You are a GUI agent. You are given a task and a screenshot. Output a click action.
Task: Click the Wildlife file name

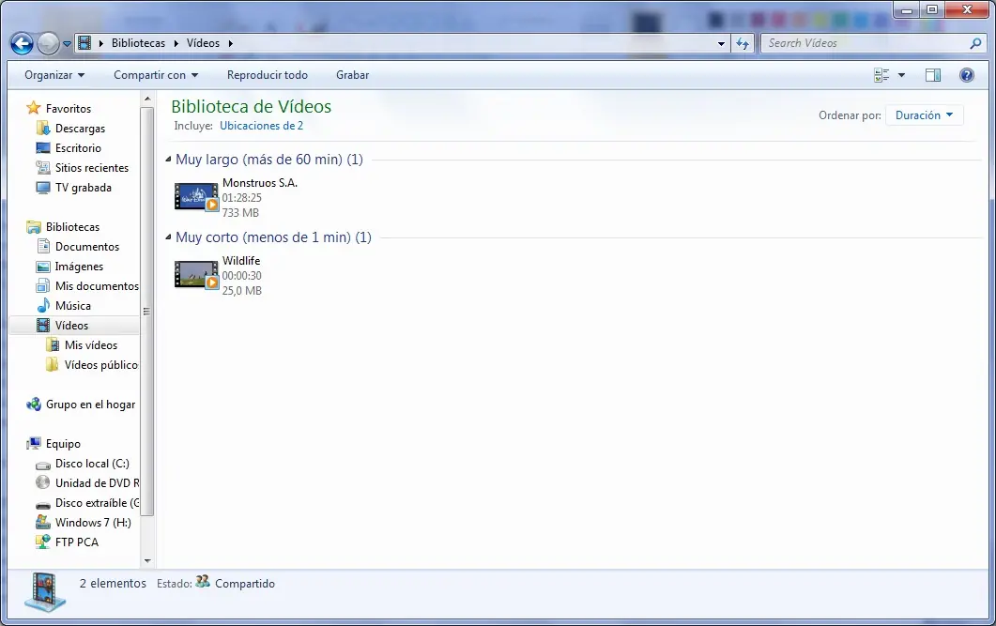coord(241,261)
